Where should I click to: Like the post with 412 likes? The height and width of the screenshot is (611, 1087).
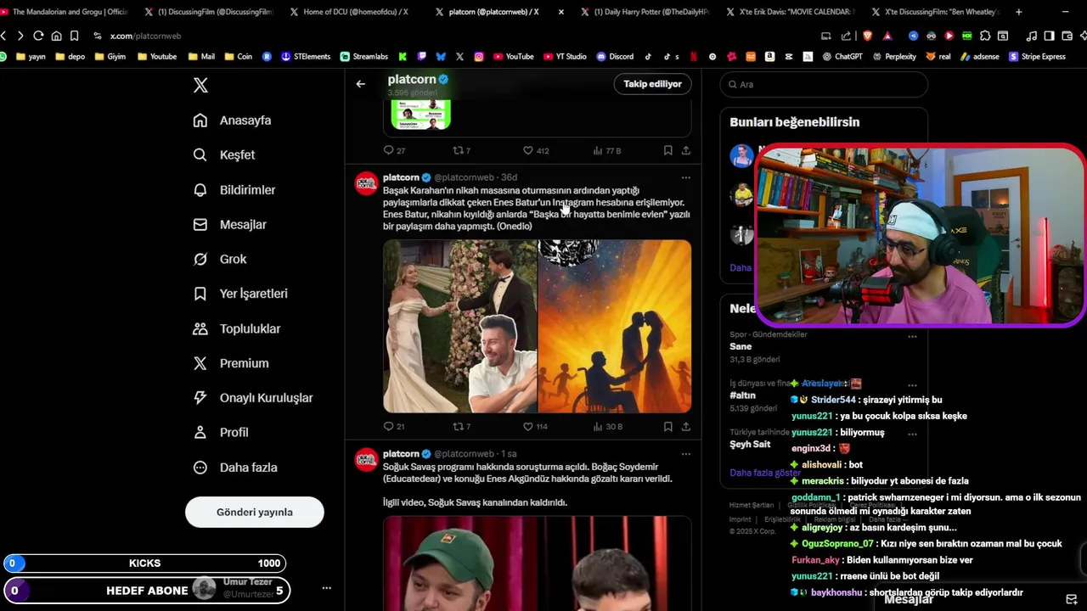pos(536,150)
